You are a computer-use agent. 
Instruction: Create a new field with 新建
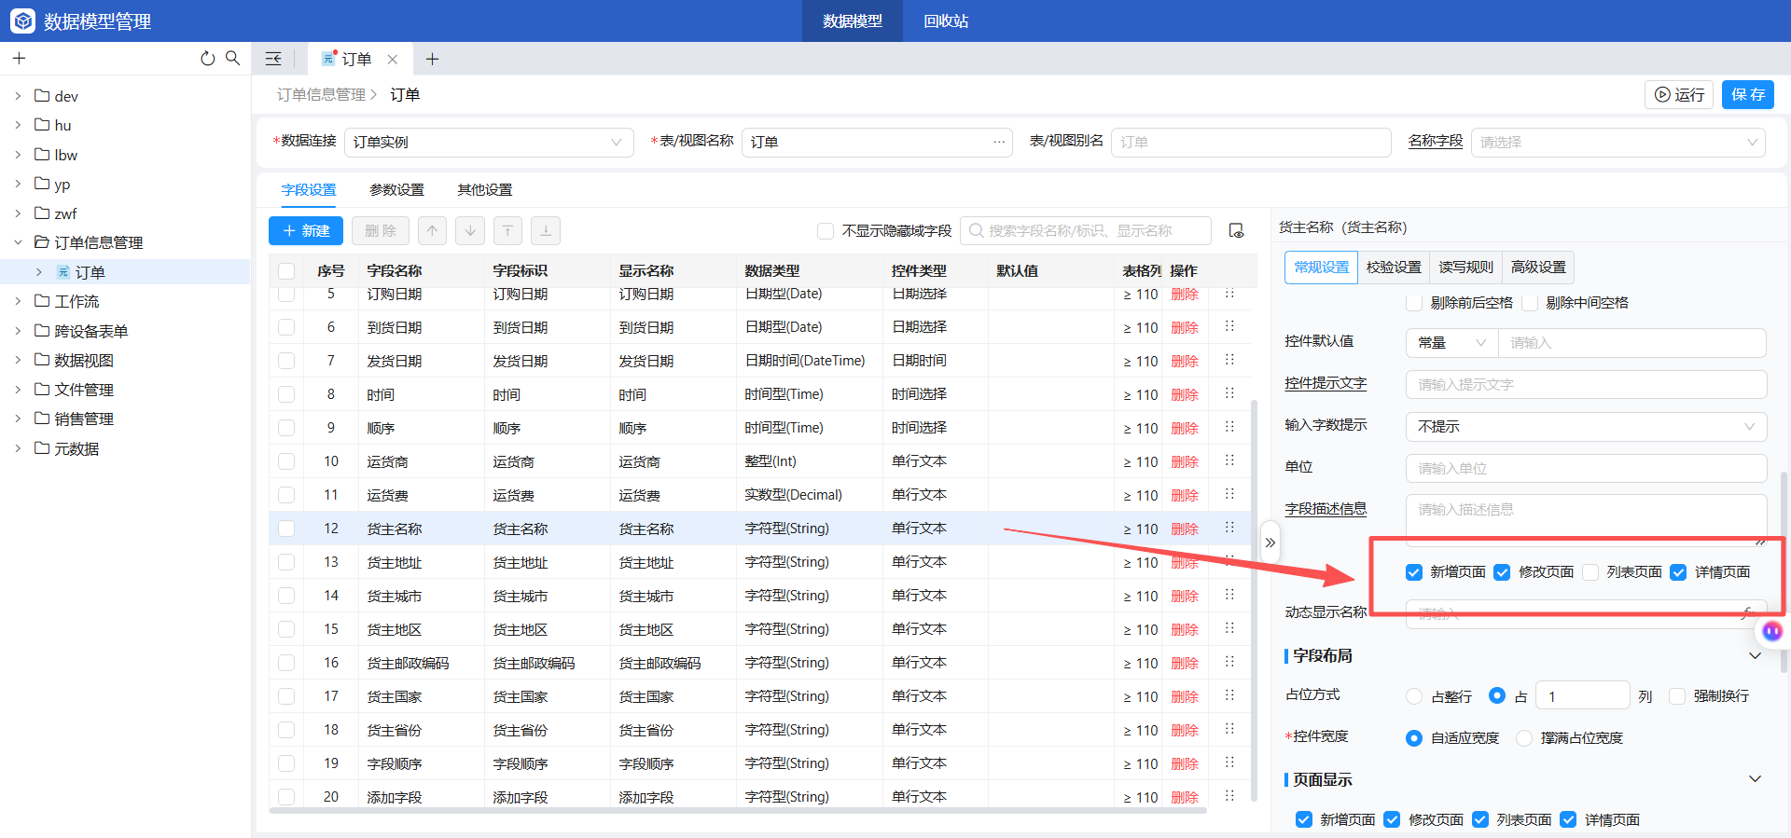[306, 230]
